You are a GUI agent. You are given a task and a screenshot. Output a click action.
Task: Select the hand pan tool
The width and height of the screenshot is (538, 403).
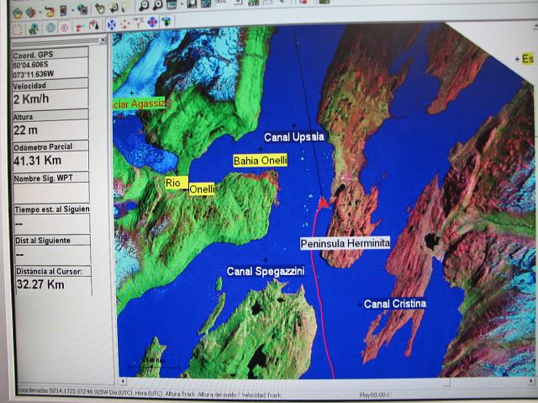click(99, 8)
